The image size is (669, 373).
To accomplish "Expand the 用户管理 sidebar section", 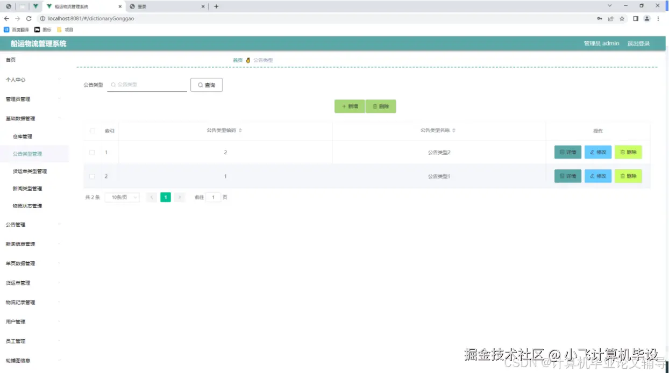I will [x=16, y=321].
